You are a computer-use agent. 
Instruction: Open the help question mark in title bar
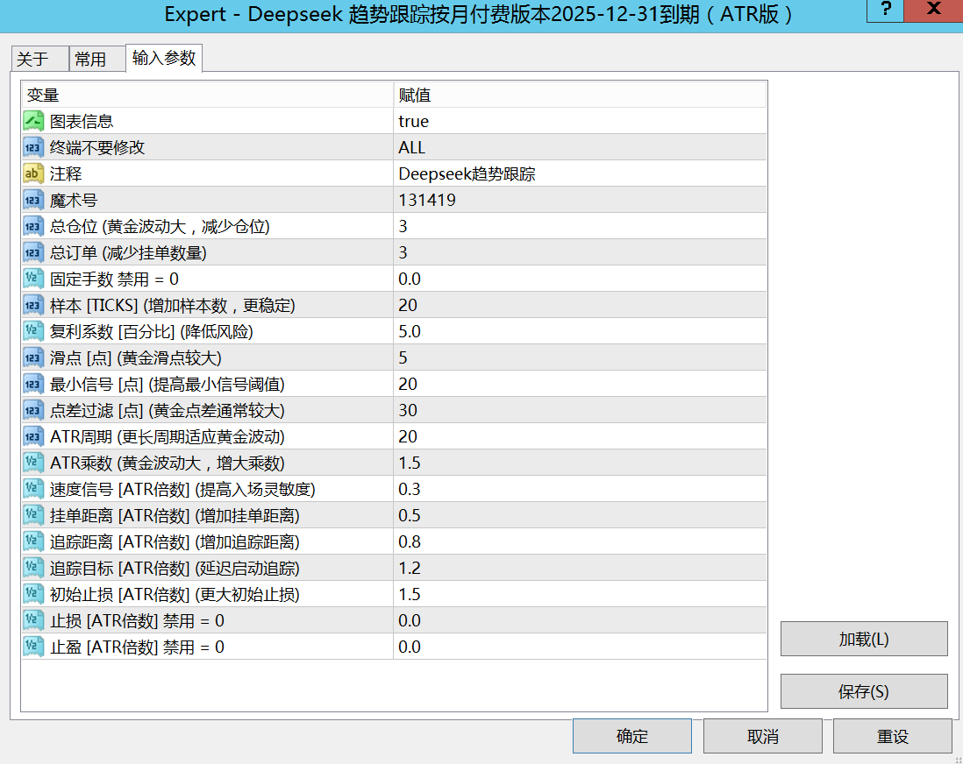click(886, 11)
